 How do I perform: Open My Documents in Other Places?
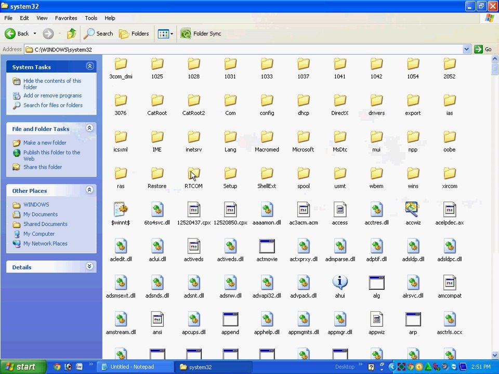pyautogui.click(x=41, y=215)
